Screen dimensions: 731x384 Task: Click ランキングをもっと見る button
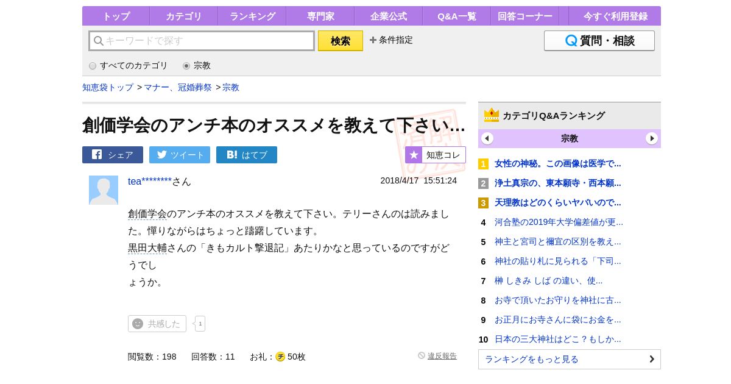(x=570, y=359)
